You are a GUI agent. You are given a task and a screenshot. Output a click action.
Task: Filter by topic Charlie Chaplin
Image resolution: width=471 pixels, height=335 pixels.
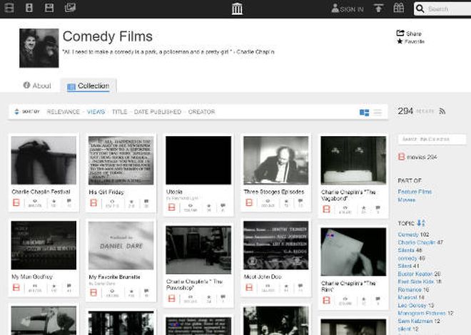(416, 242)
